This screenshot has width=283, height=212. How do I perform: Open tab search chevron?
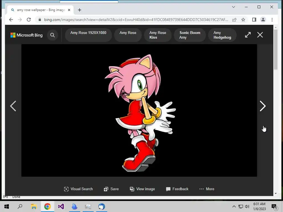coord(233,7)
